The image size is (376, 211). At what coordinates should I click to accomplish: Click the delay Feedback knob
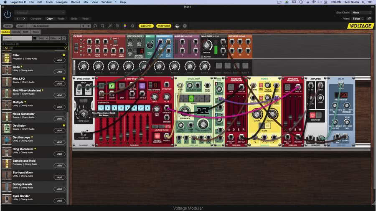coord(346,105)
